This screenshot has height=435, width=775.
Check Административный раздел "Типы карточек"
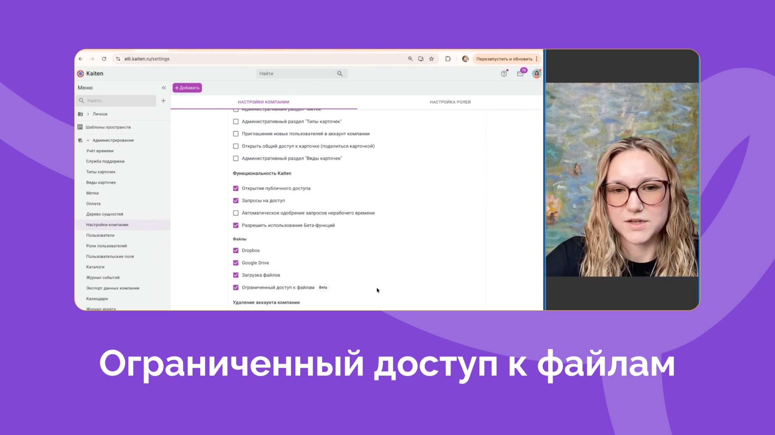coord(236,121)
